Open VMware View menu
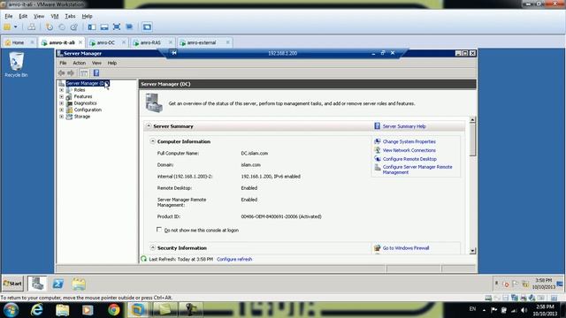 point(39,16)
